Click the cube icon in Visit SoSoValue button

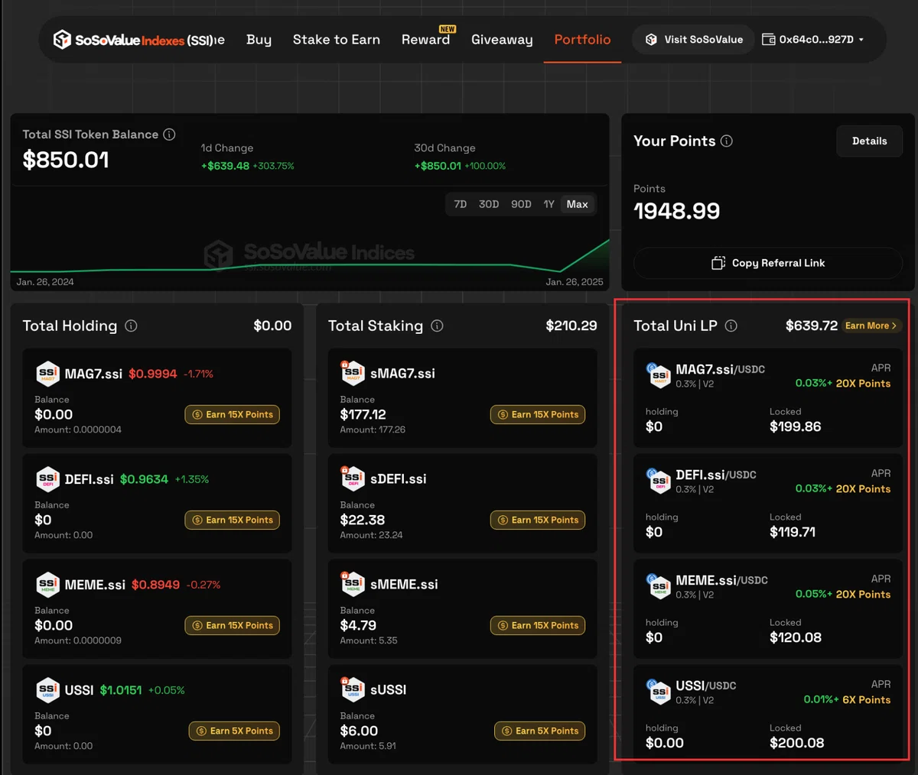[x=651, y=39]
